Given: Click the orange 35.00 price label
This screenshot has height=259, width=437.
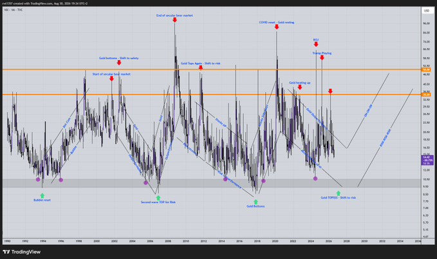Looking at the screenshot, I should tap(427, 95).
